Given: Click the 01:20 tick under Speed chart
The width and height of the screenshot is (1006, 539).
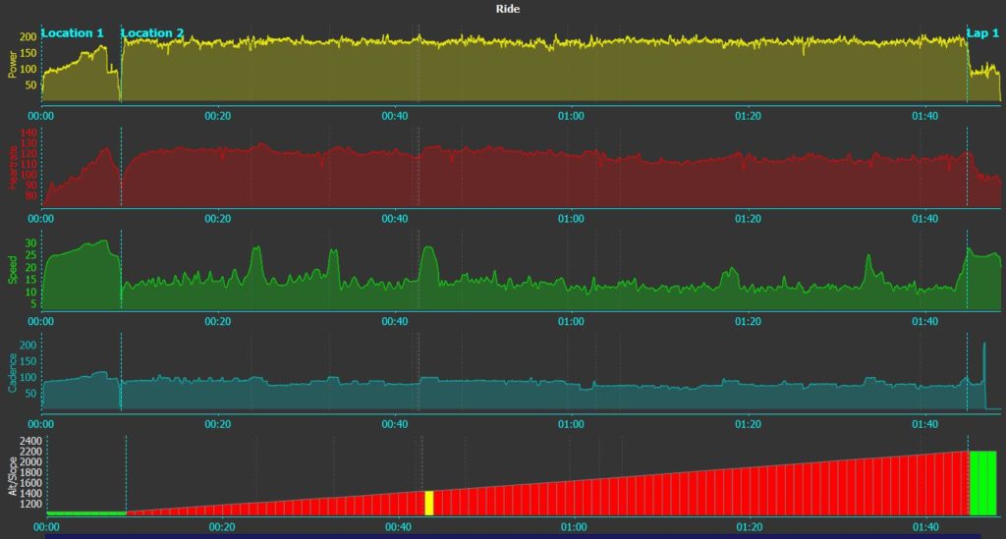Looking at the screenshot, I should click(748, 321).
